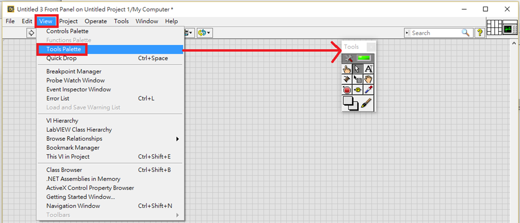
Task: Open Navigation Window
Action: 110,206
